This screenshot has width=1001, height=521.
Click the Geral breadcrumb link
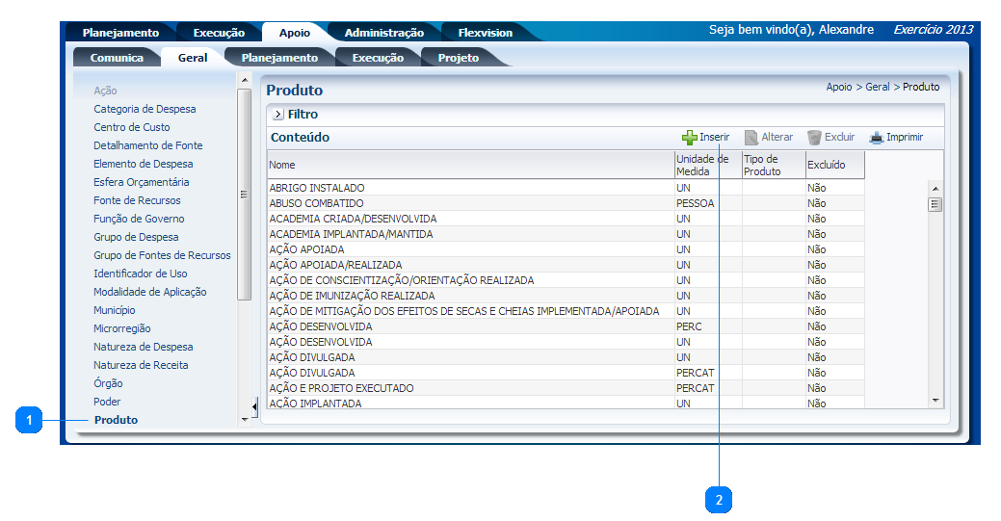877,87
